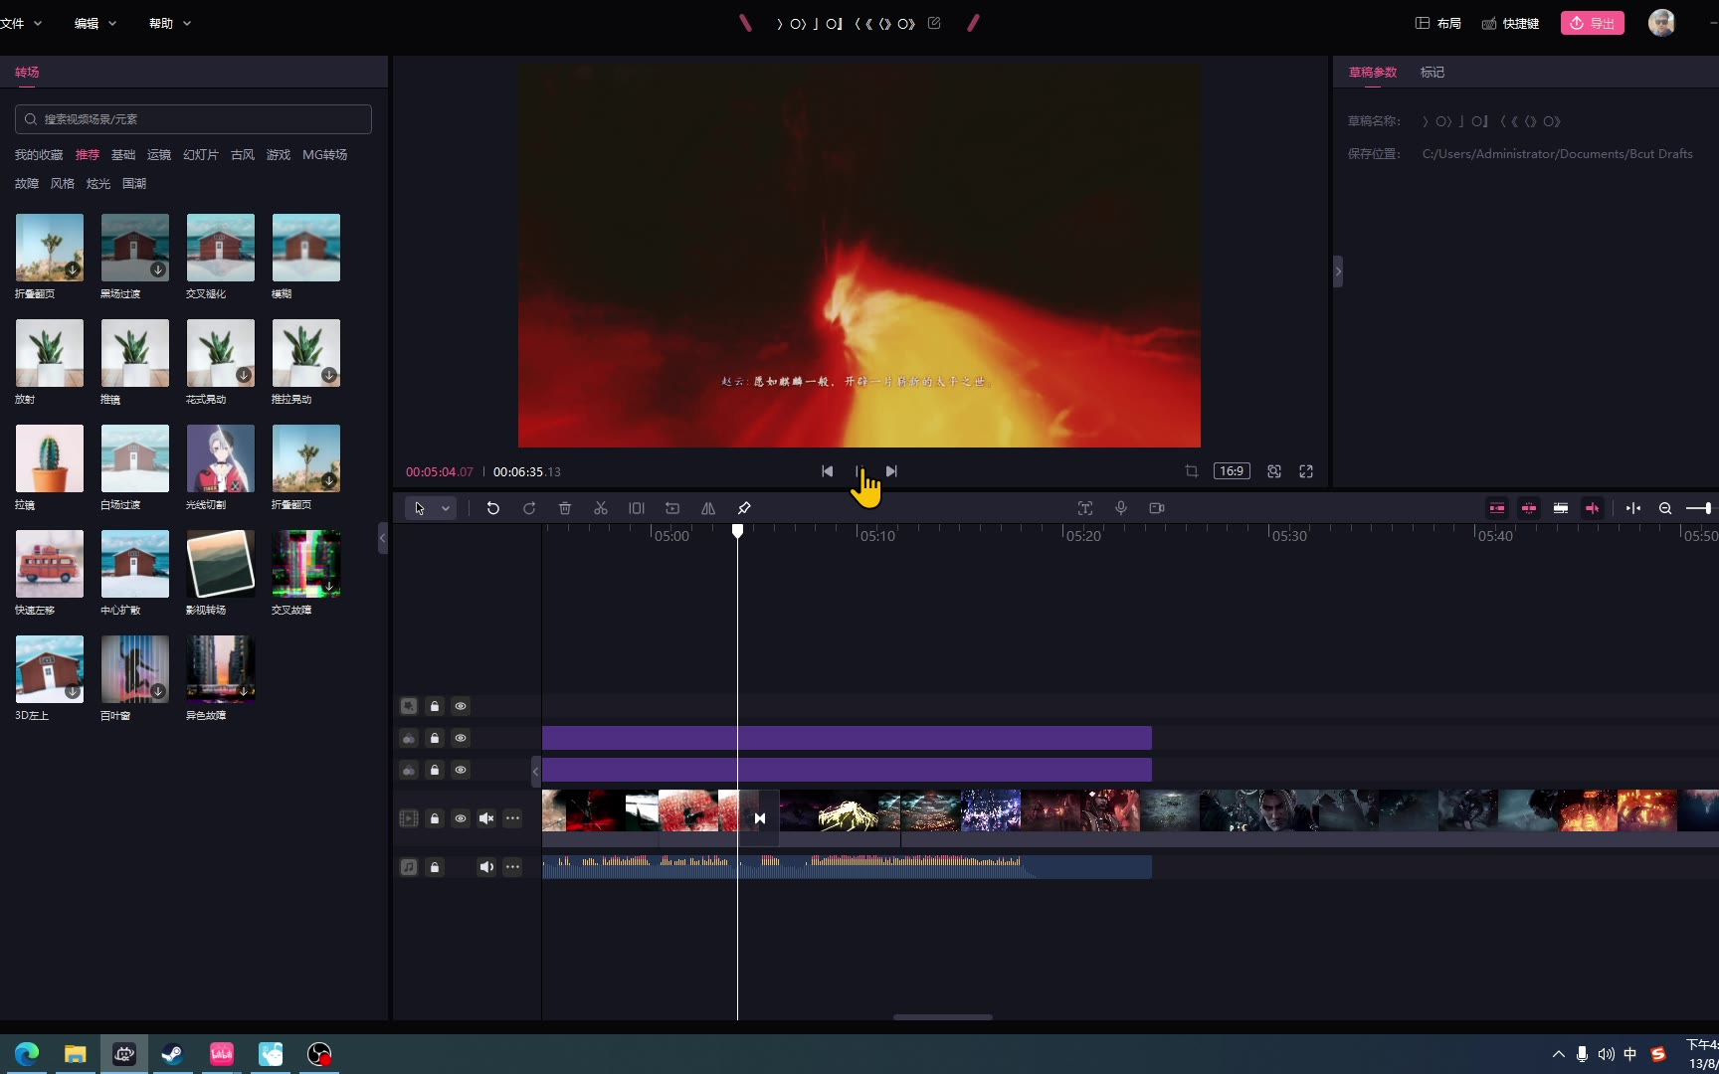Enter fullscreen preview mode
The height and width of the screenshot is (1074, 1719).
[x=1306, y=471]
